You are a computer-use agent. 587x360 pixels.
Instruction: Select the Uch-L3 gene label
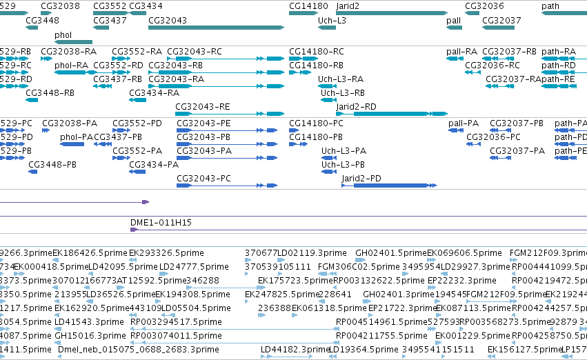332,20
